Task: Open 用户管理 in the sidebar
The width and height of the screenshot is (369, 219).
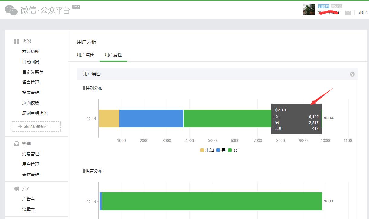Action: tap(31, 164)
